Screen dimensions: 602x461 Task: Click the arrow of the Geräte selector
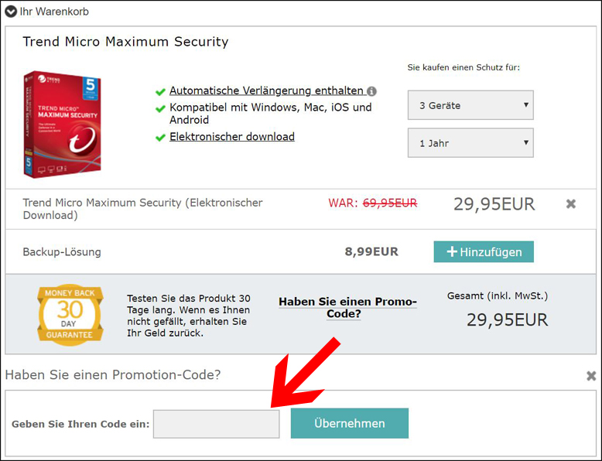tap(526, 104)
